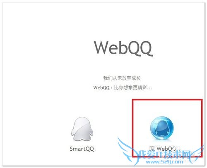Click the tagline 我们从未放弃成长

[122, 78]
